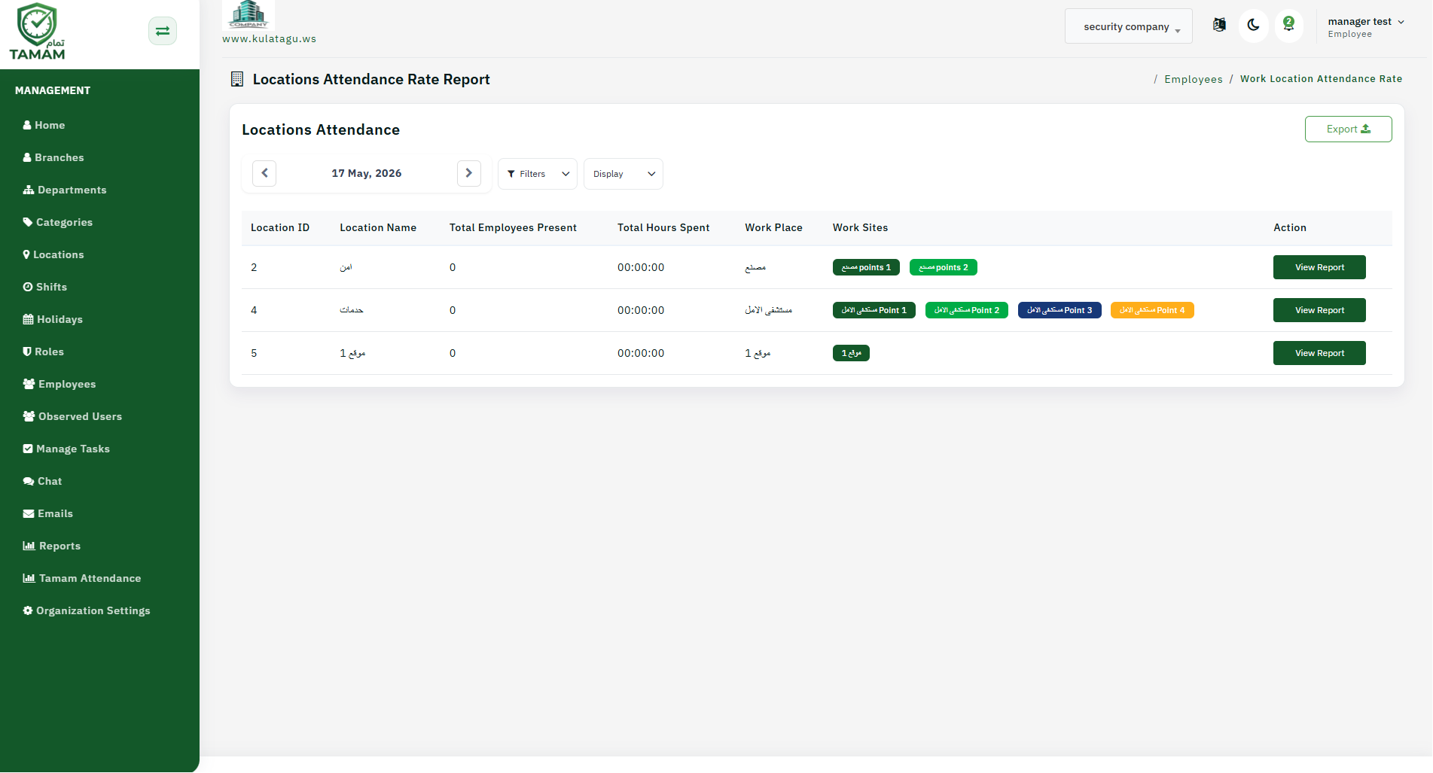Click the Observed Users icon
Screen dimensions: 1433x773
(29, 416)
